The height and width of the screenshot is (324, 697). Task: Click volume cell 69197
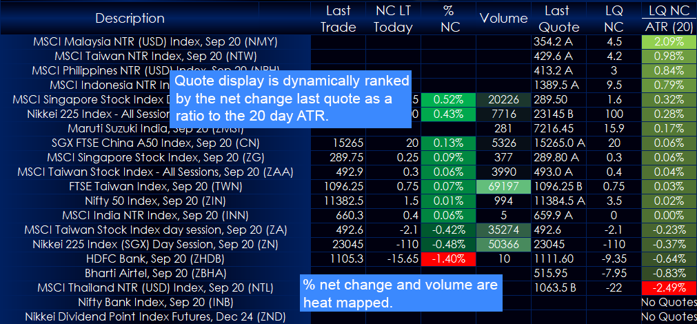coord(504,186)
